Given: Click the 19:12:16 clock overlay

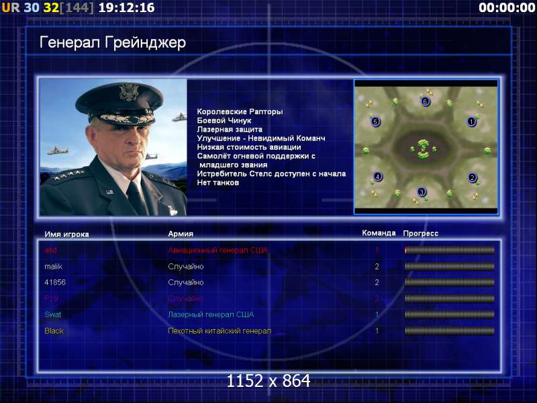Looking at the screenshot, I should (x=126, y=7).
